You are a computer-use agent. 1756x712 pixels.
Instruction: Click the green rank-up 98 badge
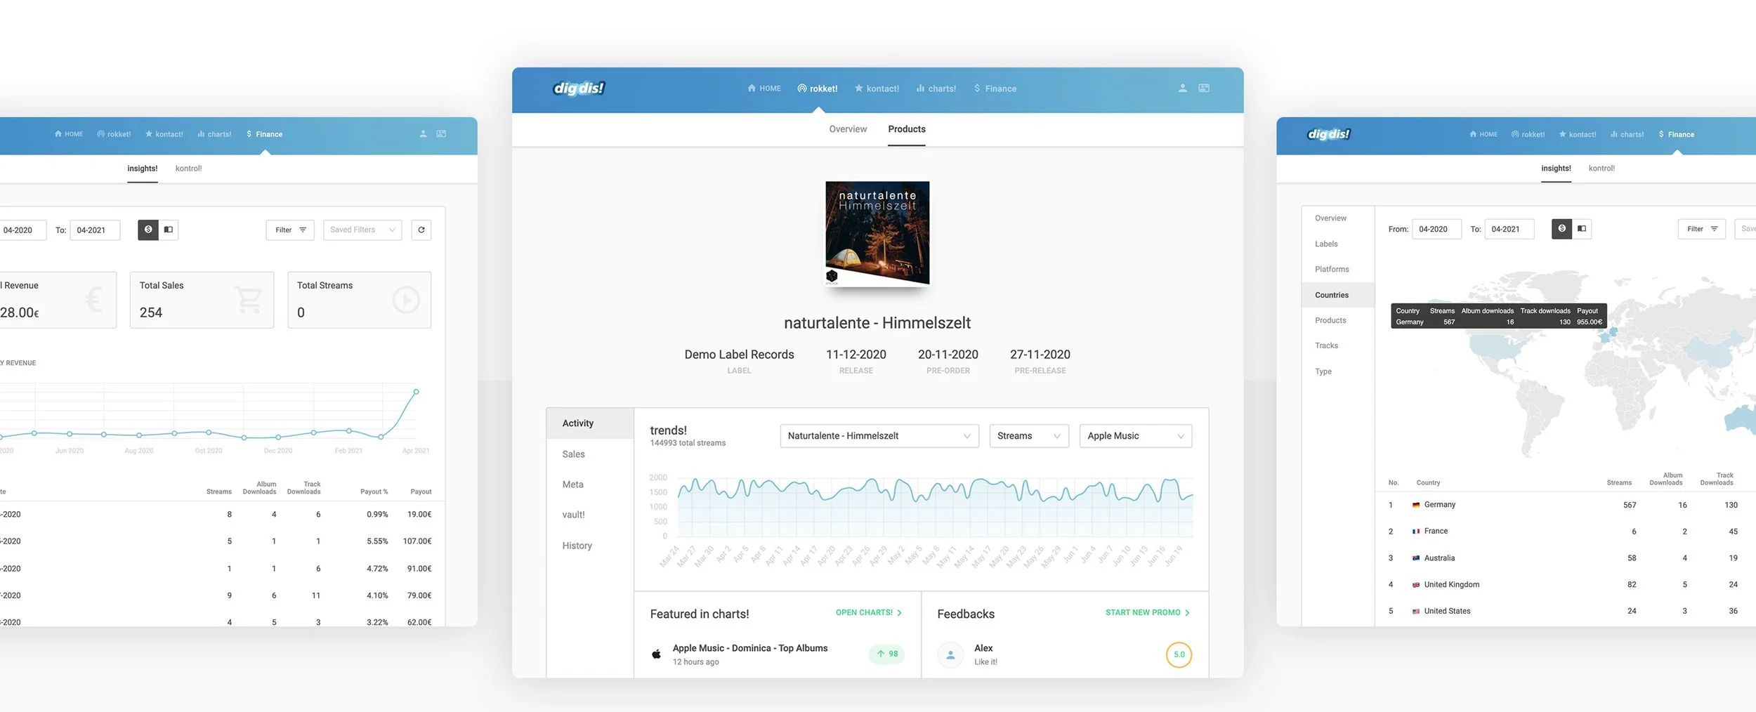(x=887, y=654)
